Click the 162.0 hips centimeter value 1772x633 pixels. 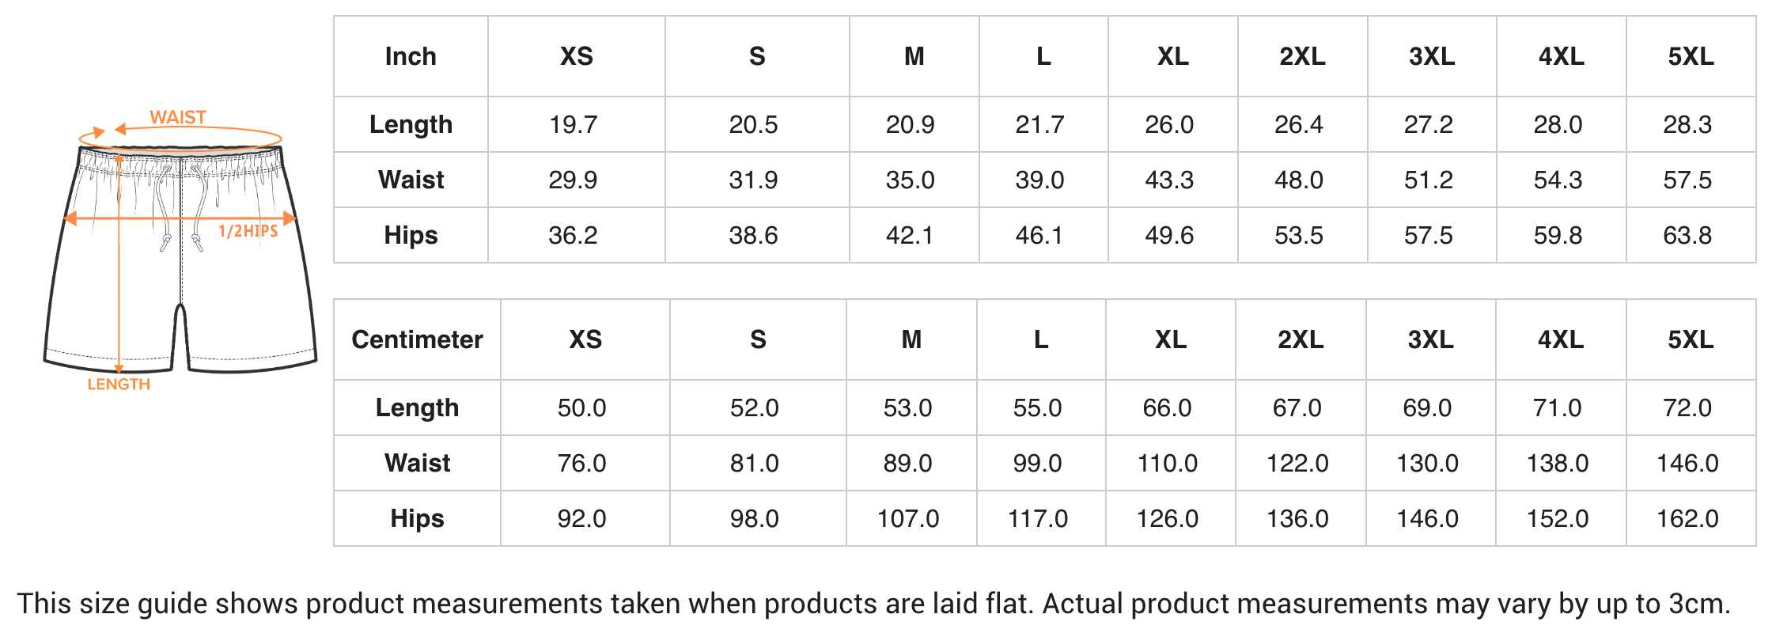click(x=1687, y=518)
